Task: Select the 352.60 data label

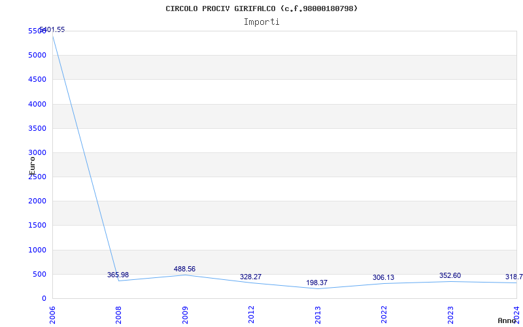Action: pos(450,275)
